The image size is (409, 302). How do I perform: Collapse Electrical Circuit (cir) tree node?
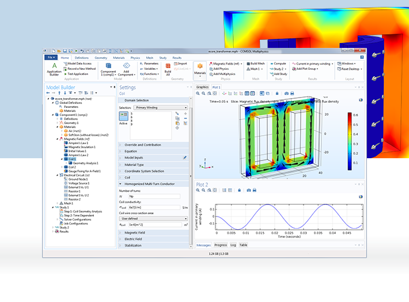(58, 175)
